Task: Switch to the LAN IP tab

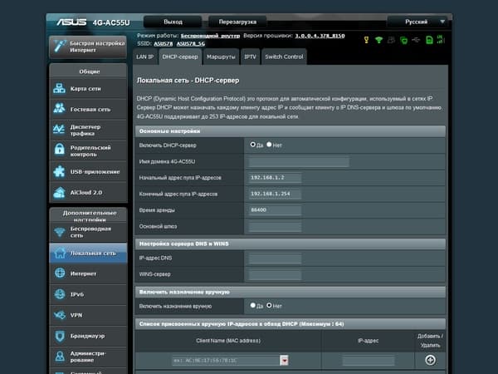Action: [144, 57]
